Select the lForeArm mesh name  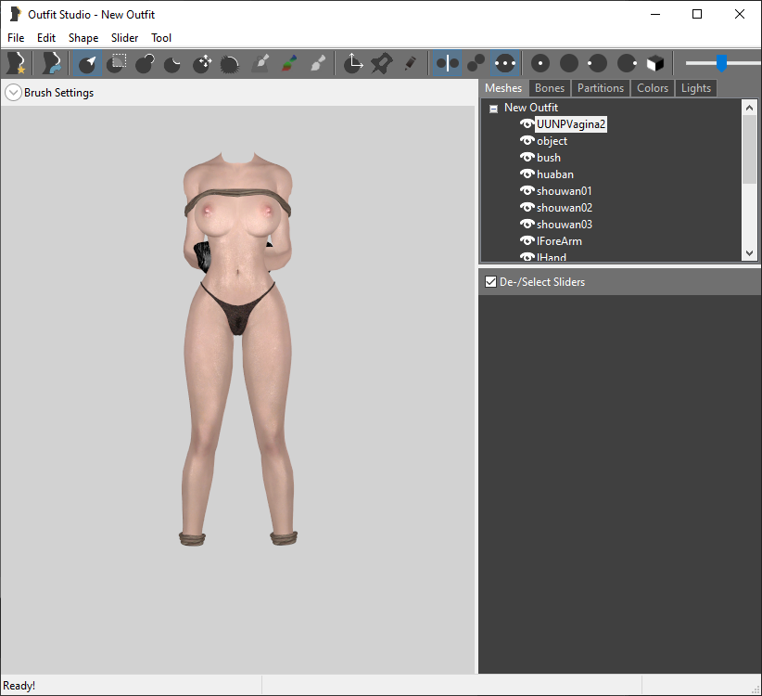559,240
